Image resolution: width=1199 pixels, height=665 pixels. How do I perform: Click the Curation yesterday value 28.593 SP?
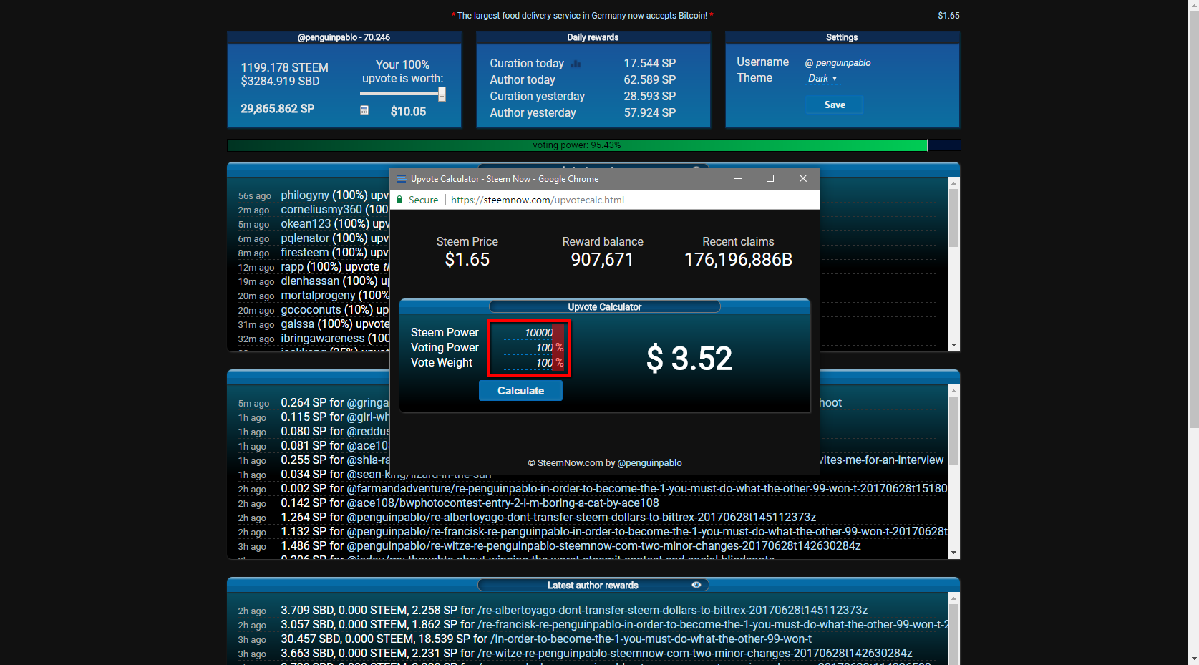[649, 96]
